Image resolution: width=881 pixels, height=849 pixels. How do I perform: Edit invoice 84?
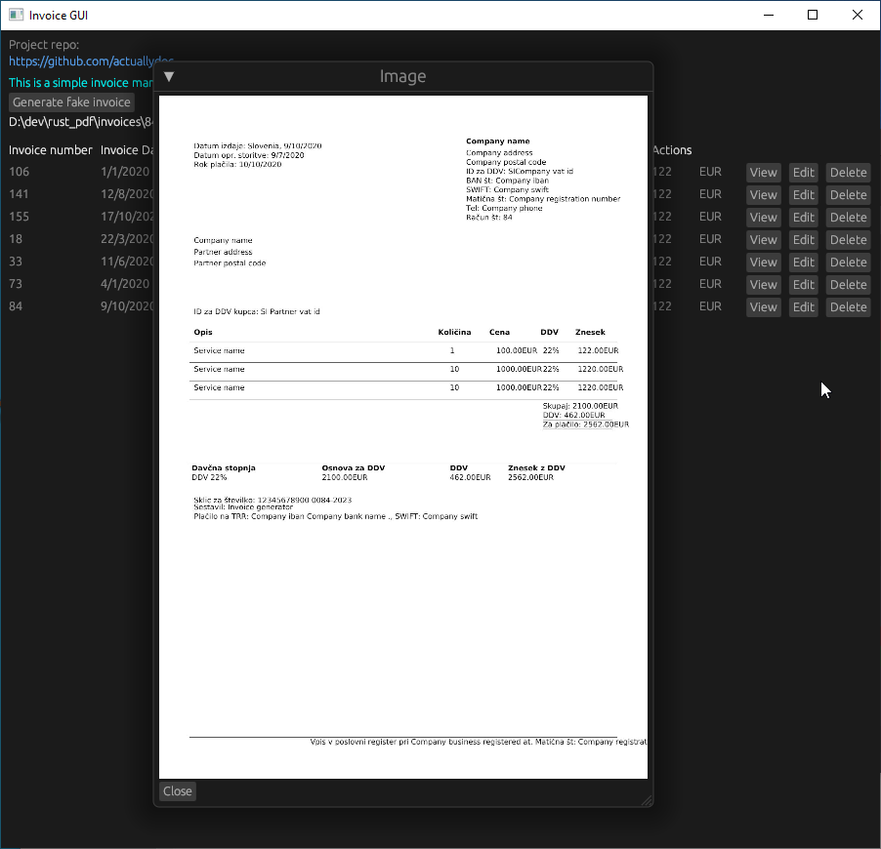click(804, 307)
